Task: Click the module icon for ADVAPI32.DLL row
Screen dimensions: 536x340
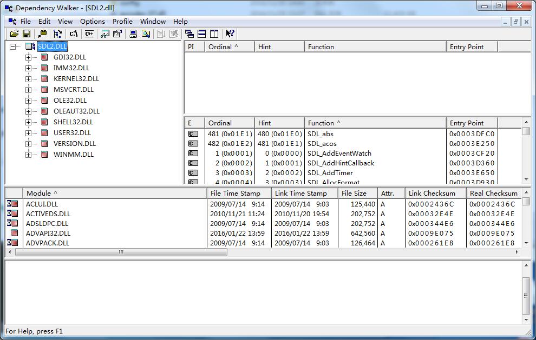Action: click(15, 233)
